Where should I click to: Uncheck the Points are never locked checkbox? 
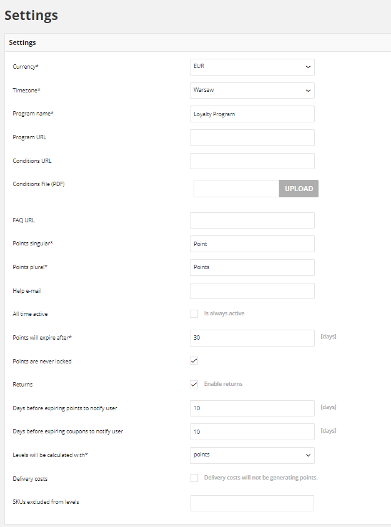pyautogui.click(x=194, y=361)
